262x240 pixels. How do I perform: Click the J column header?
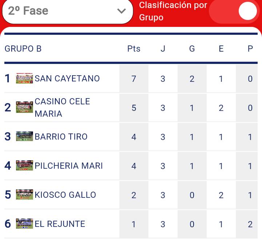click(163, 49)
